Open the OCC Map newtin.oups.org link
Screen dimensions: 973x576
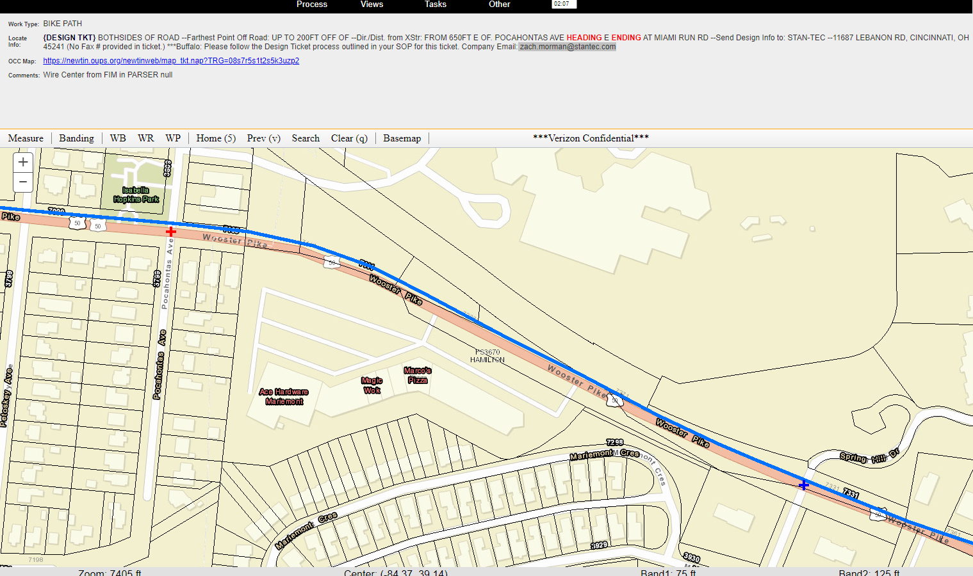171,61
